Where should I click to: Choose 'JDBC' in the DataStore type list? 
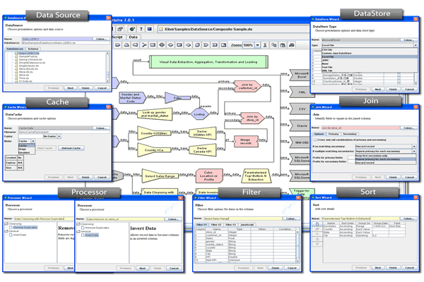tap(369, 61)
